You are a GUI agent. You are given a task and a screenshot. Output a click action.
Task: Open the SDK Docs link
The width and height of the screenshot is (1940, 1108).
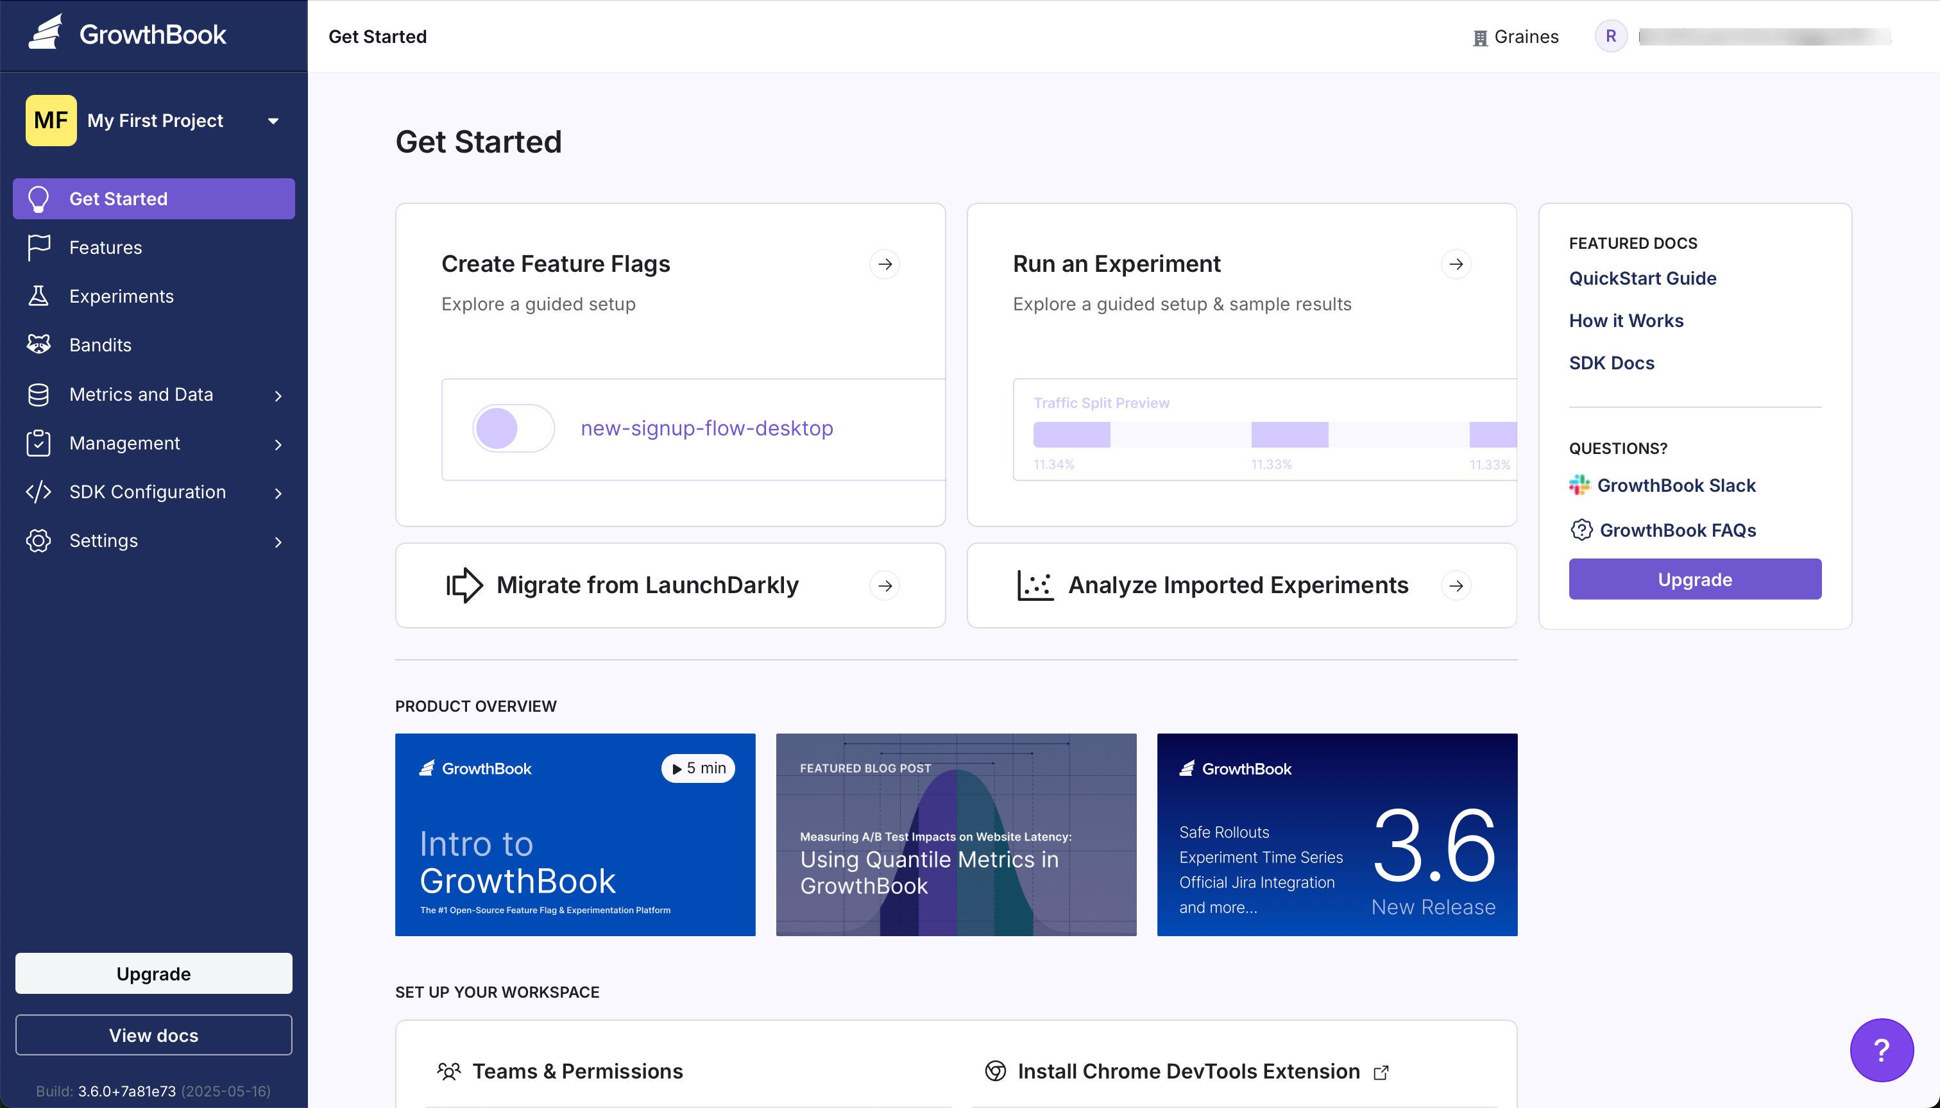tap(1612, 363)
